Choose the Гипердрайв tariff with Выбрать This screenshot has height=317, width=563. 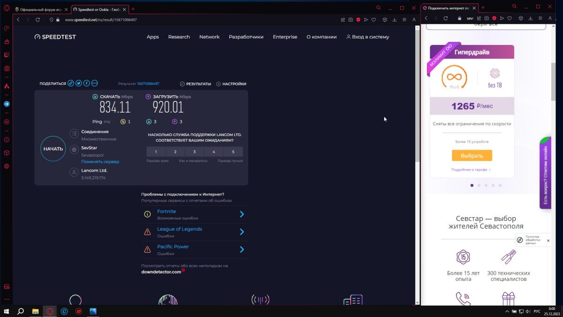[x=472, y=156]
